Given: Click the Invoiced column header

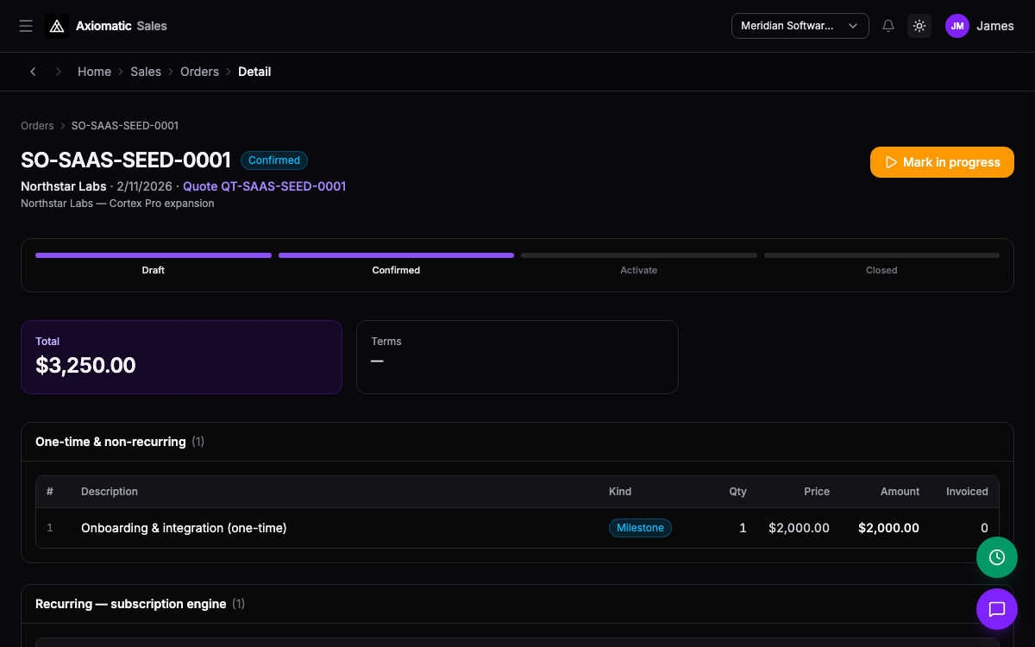Looking at the screenshot, I should [x=967, y=492].
